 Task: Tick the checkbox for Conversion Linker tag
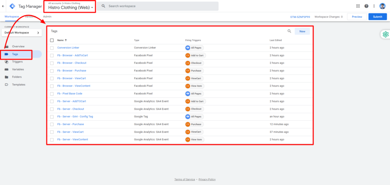tap(52, 48)
